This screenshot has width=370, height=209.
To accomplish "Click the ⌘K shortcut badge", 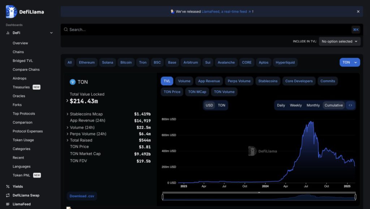I will pyautogui.click(x=356, y=30).
